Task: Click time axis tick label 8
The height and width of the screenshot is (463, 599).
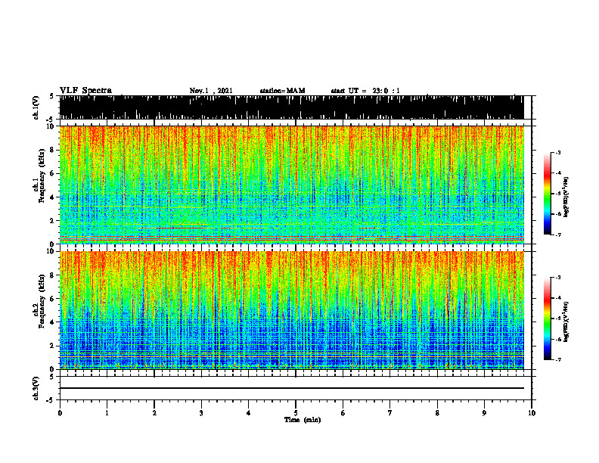Action: click(437, 413)
